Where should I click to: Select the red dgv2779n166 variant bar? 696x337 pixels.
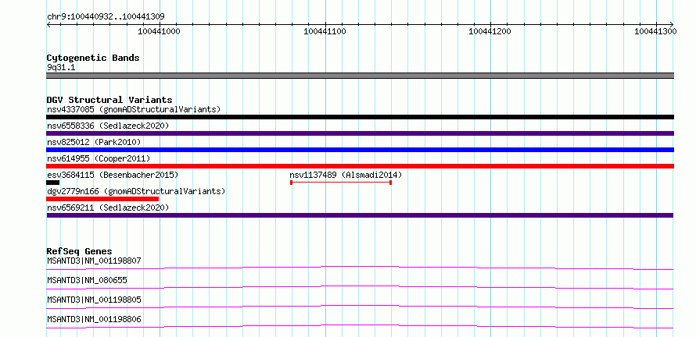(x=102, y=199)
